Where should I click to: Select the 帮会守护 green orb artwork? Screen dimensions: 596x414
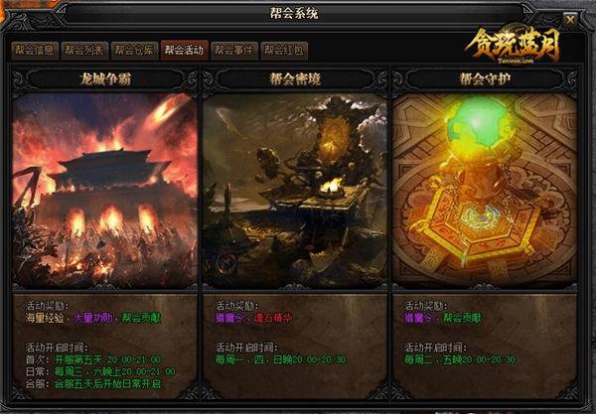(x=485, y=190)
